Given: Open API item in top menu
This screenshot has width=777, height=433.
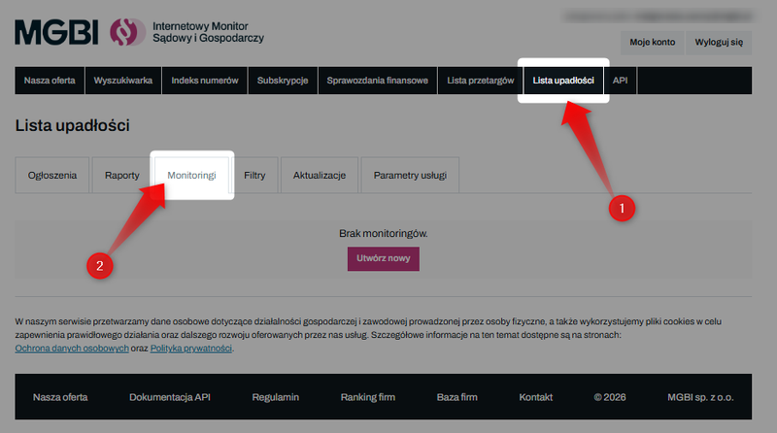Looking at the screenshot, I should click(621, 81).
